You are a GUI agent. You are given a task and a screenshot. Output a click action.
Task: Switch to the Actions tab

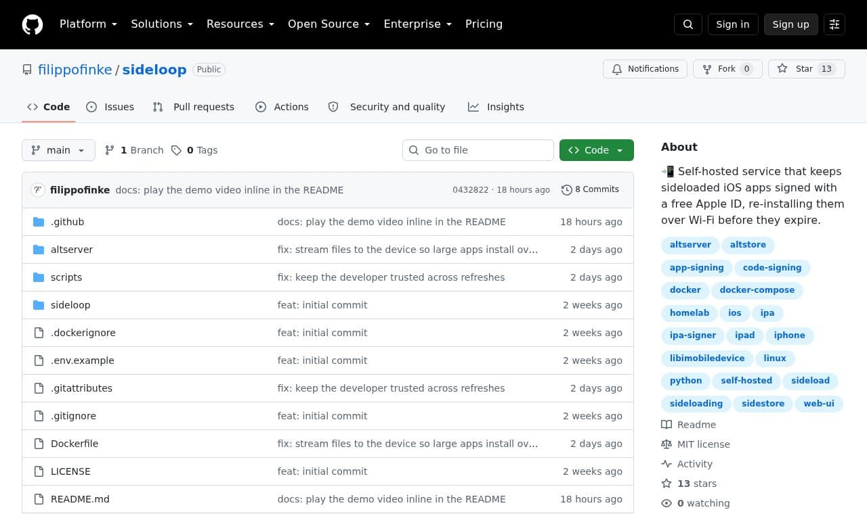(282, 107)
